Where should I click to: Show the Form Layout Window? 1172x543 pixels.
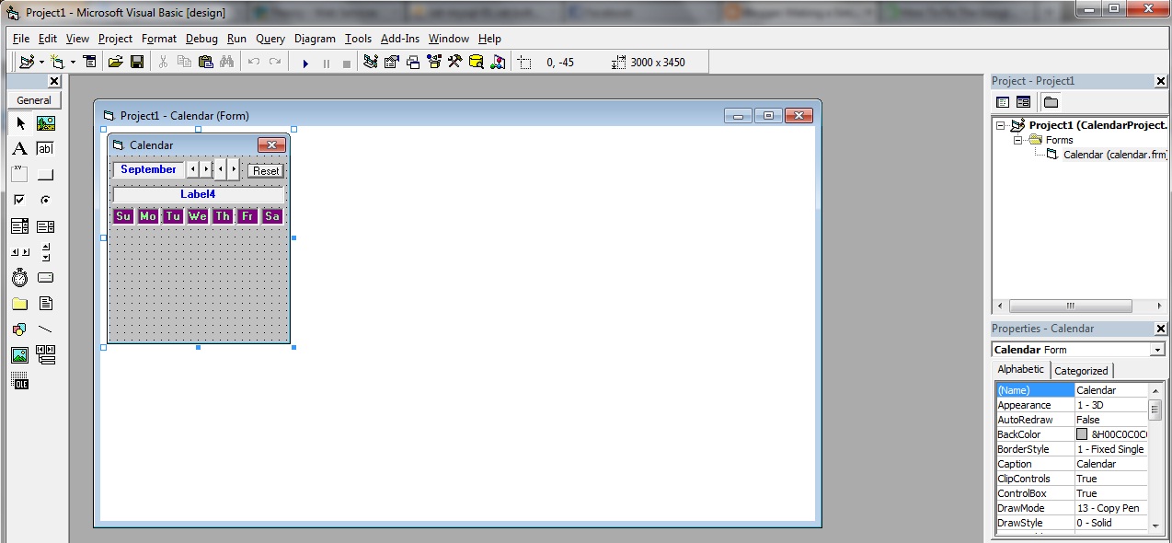click(410, 62)
